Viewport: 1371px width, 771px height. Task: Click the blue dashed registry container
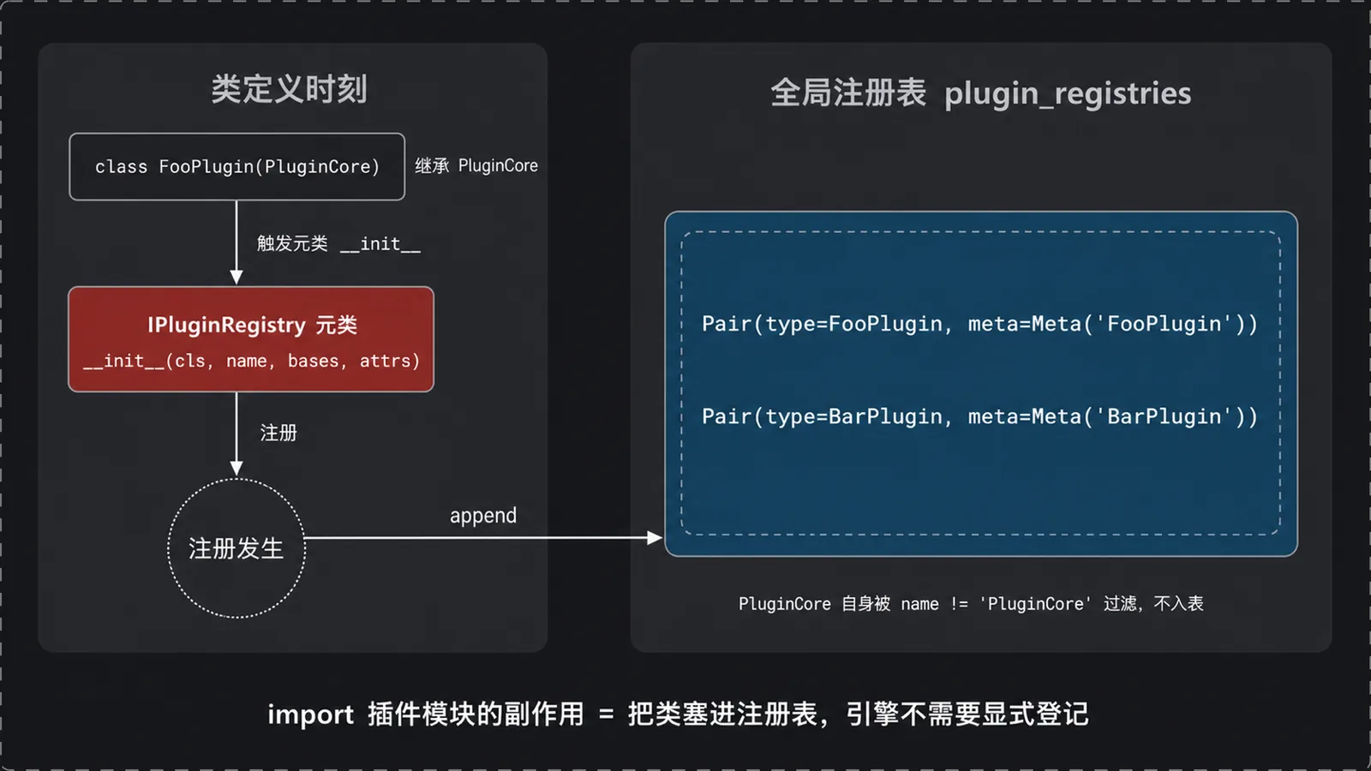[x=981, y=384]
